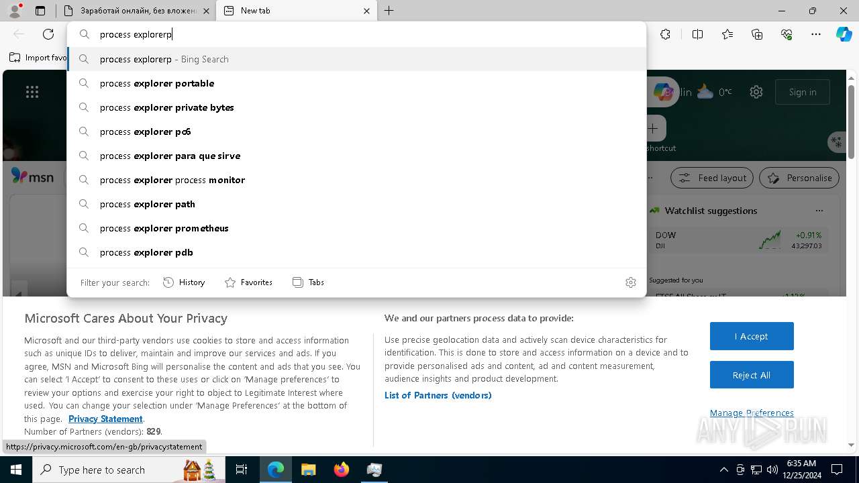Close the New tab tab
The height and width of the screenshot is (483, 859).
click(x=366, y=11)
